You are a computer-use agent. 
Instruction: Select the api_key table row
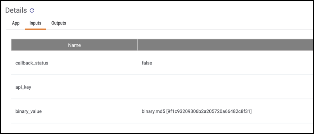pos(163,87)
